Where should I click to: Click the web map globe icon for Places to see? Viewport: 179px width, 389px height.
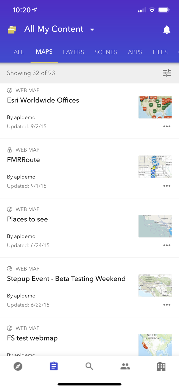tap(10, 209)
